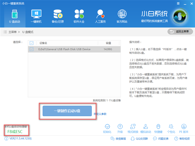This screenshot has height=146, width=195.
Task: Open the 格式转换 format conversion tool
Action: pos(132,128)
